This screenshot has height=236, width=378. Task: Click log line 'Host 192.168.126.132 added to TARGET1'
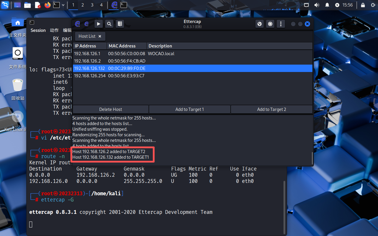click(111, 157)
